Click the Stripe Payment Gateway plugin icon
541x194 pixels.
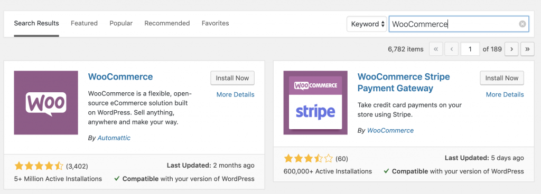pyautogui.click(x=315, y=103)
